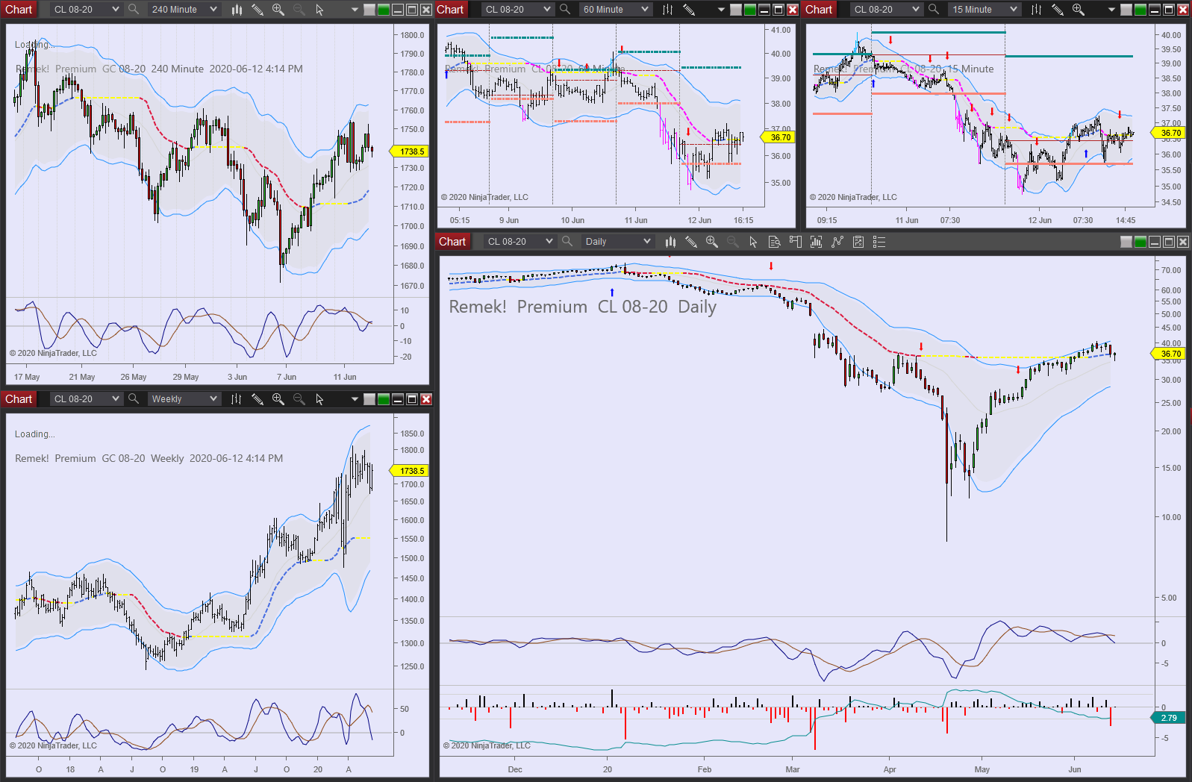Screen dimensions: 1192x782
Task: Open the Weekly interval dropdown
Action: point(184,399)
